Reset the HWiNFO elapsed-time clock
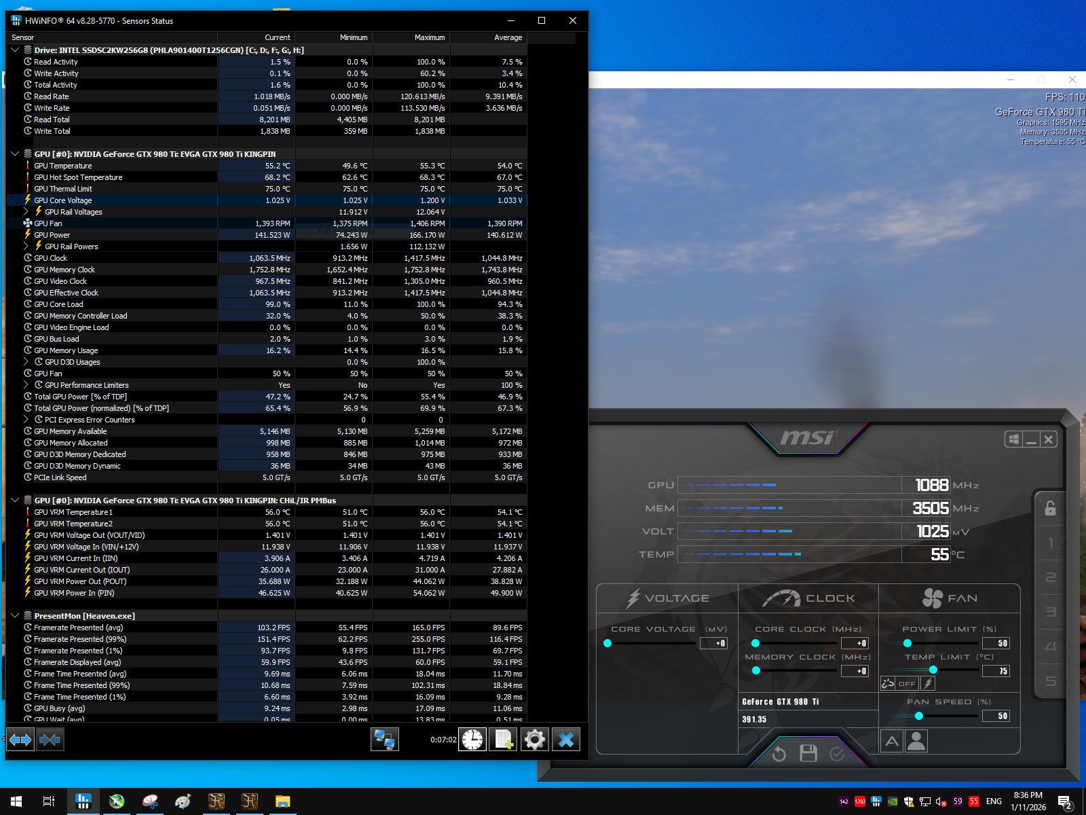Image resolution: width=1086 pixels, height=815 pixels. click(x=472, y=739)
